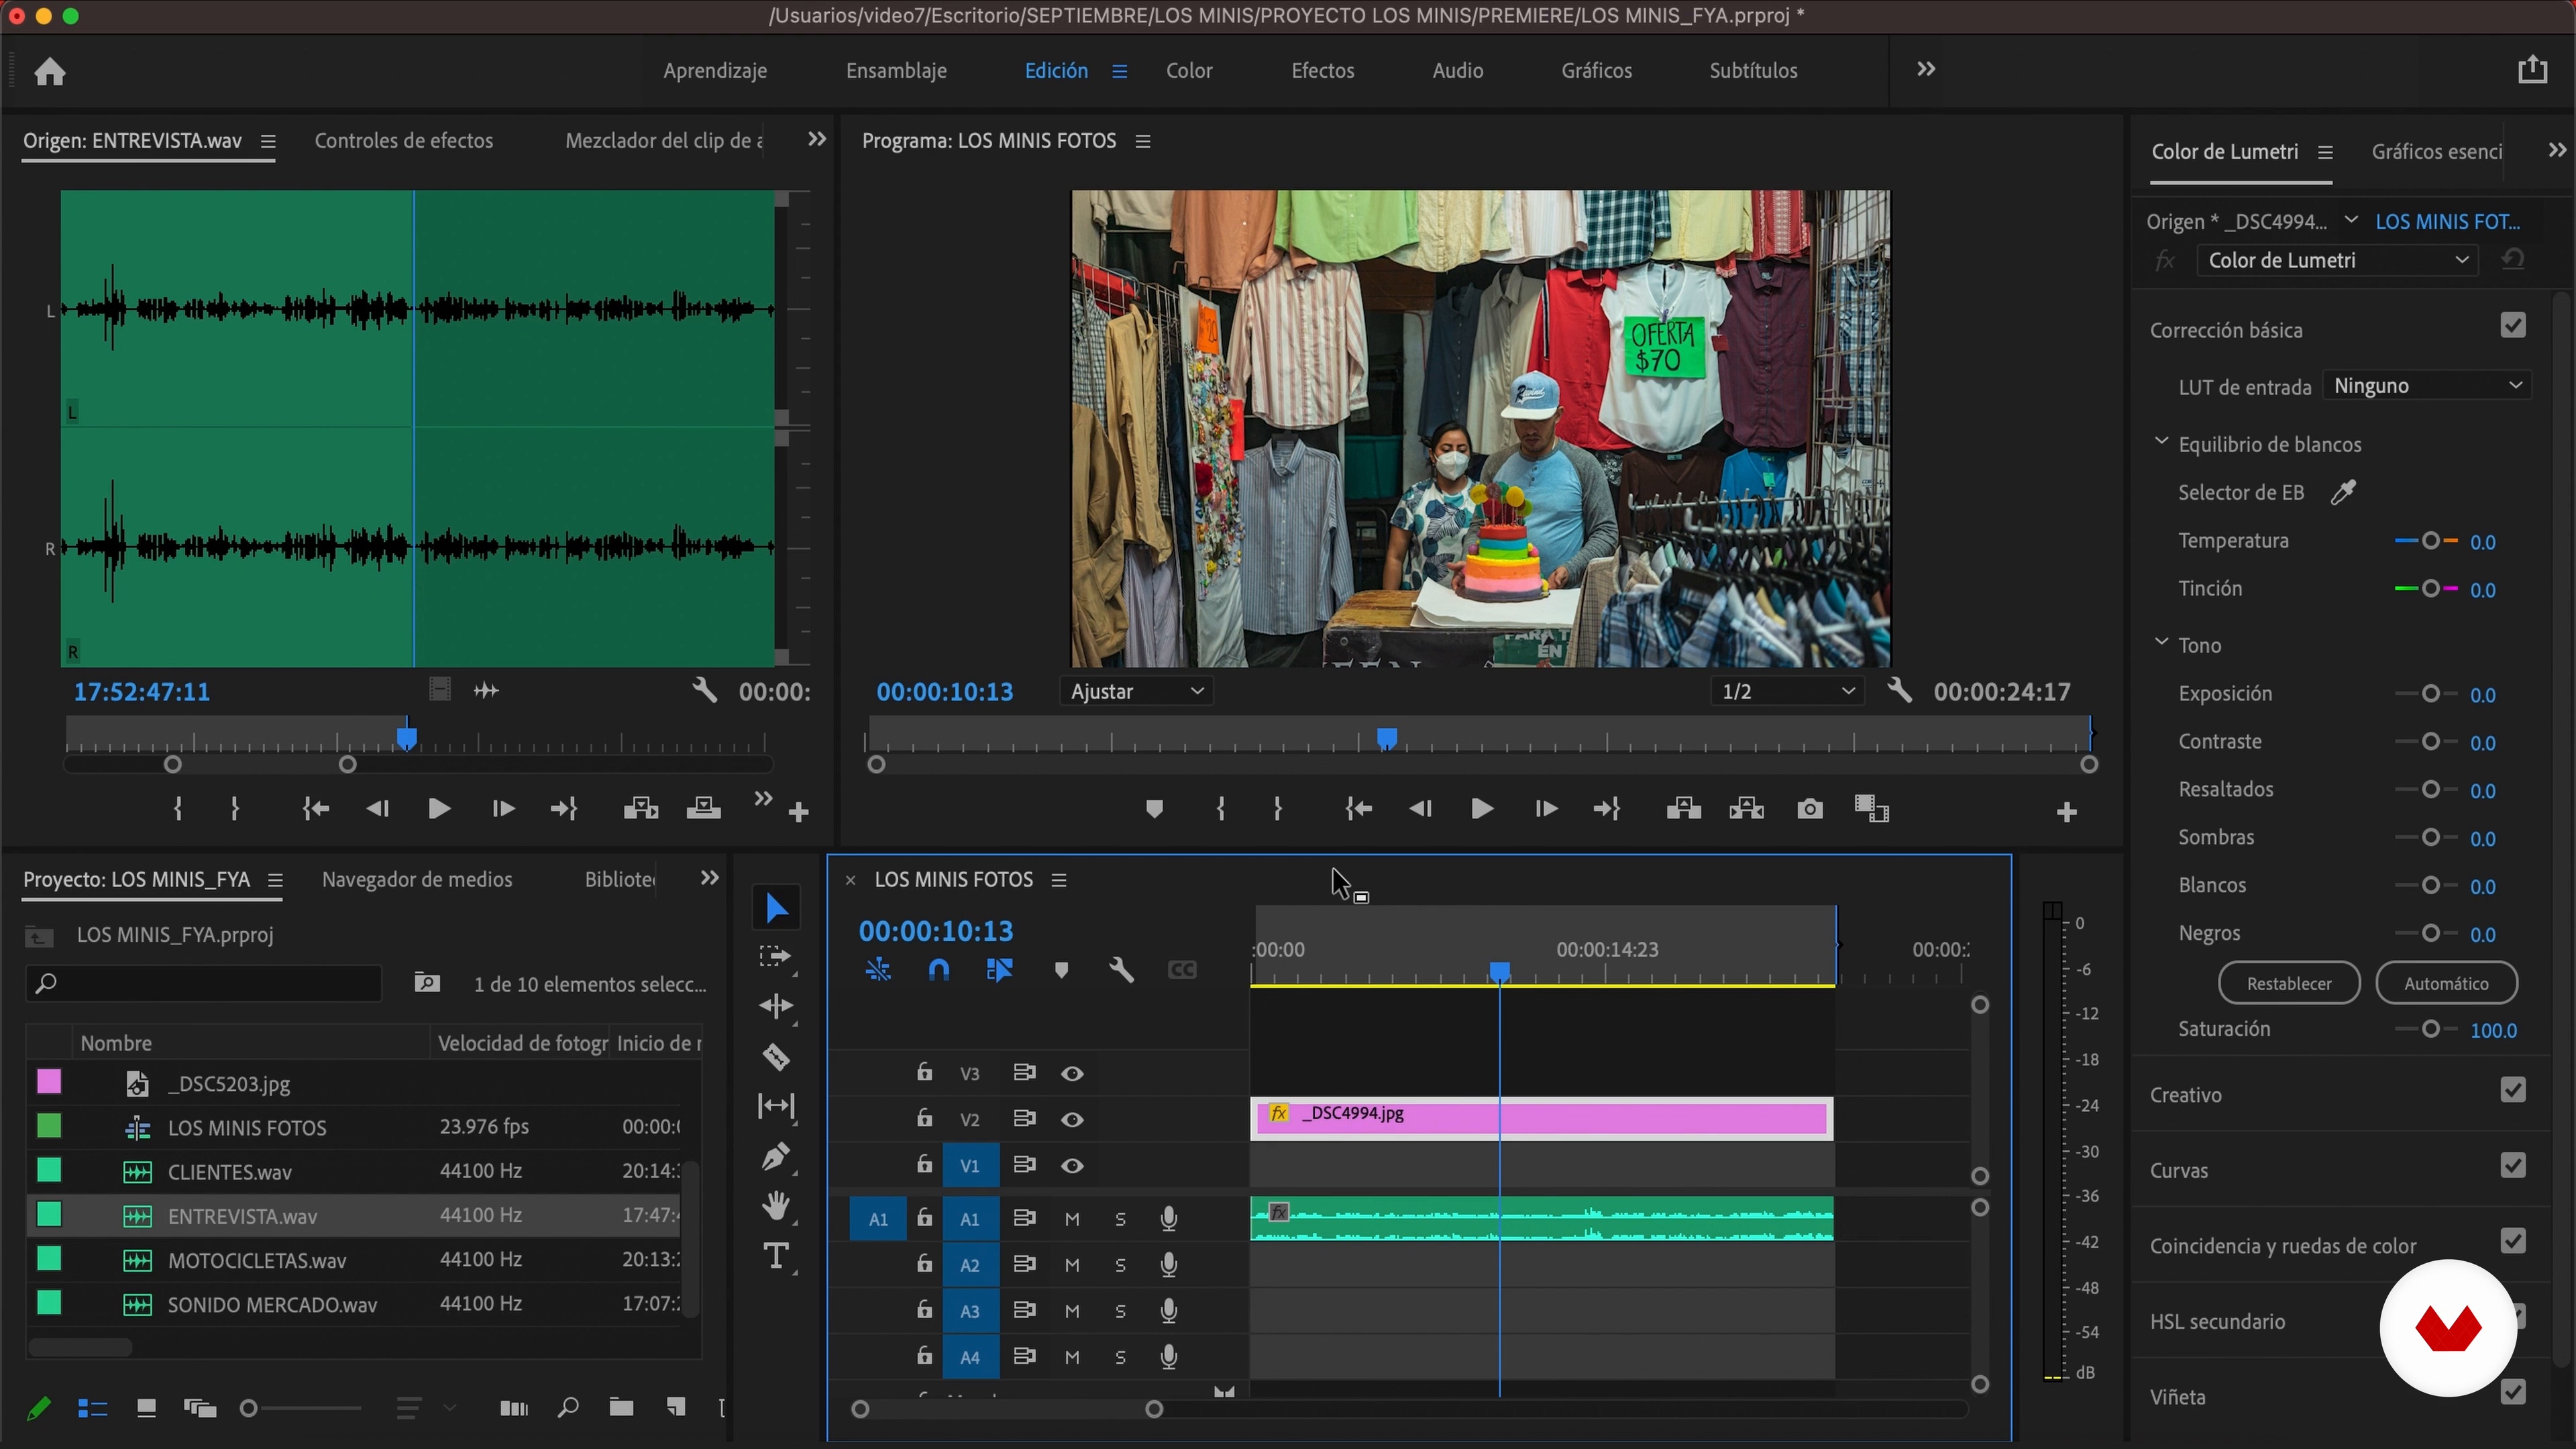
Task: Mute audio track A1
Action: click(1072, 1219)
